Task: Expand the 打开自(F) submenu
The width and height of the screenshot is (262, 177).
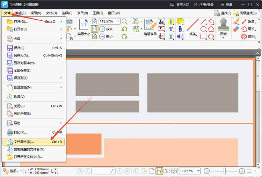Action: coord(34,29)
